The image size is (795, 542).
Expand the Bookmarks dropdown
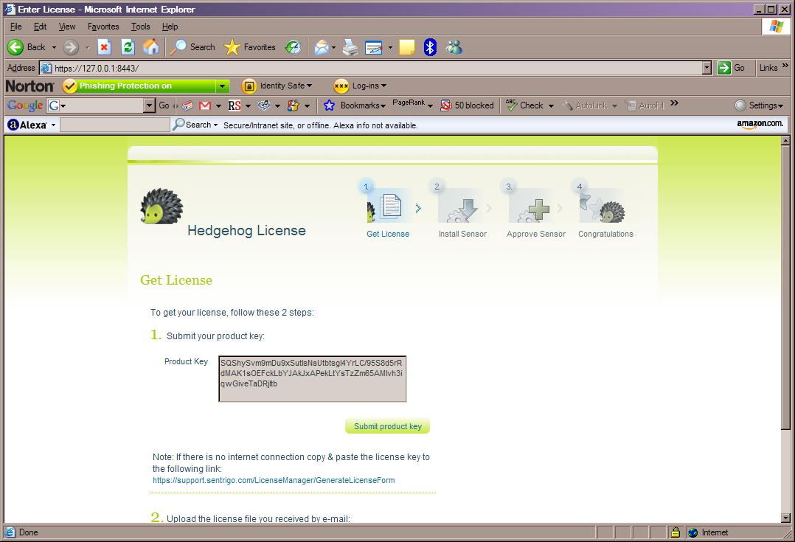coord(383,106)
